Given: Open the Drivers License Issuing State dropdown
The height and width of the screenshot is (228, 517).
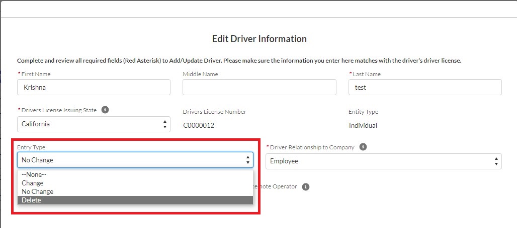Looking at the screenshot, I should pyautogui.click(x=93, y=124).
